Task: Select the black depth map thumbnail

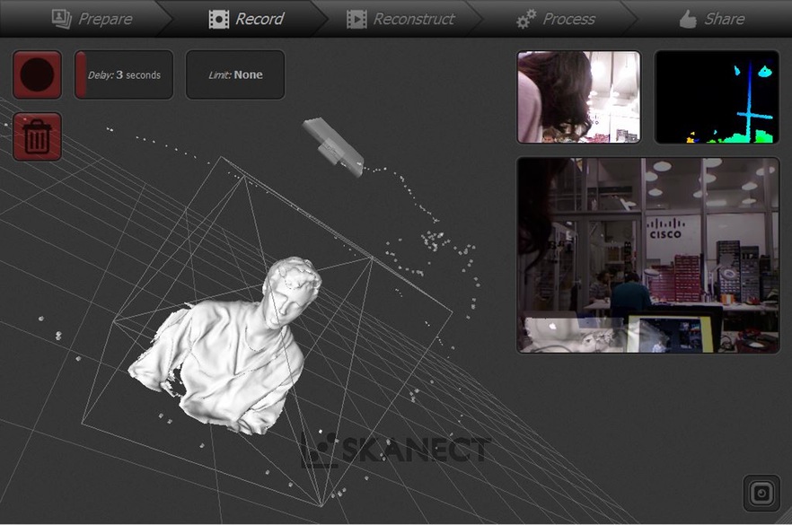Action: pos(717,97)
